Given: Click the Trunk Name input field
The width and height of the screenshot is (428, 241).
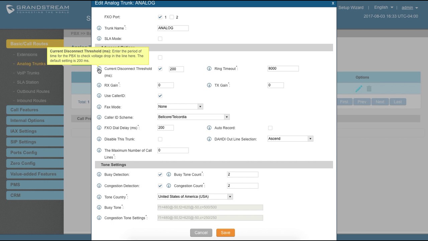Looking at the screenshot, I should 173,28.
